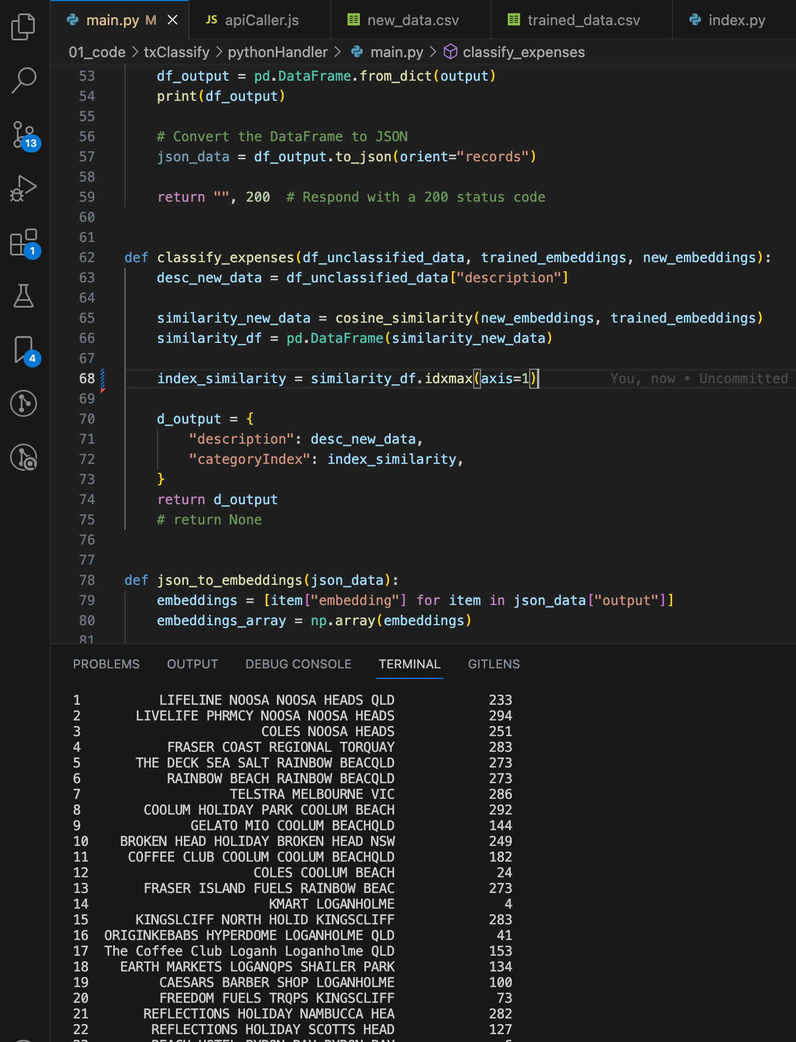This screenshot has height=1042, width=796.
Task: Click the M modified indicator on main.py tab
Action: (151, 20)
